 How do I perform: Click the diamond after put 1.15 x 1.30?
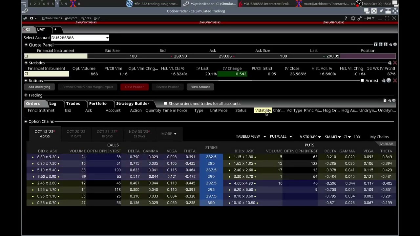(x=255, y=157)
